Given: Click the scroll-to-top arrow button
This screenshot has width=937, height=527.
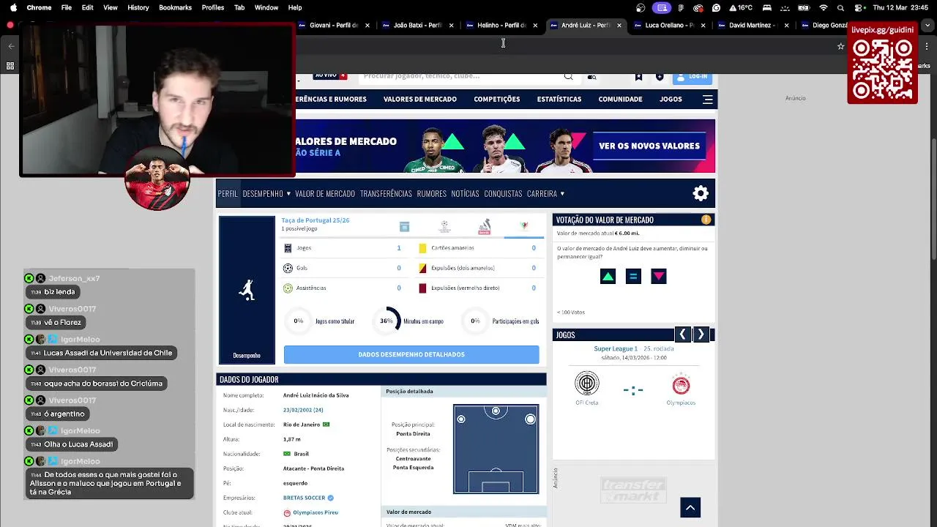Looking at the screenshot, I should click(690, 507).
